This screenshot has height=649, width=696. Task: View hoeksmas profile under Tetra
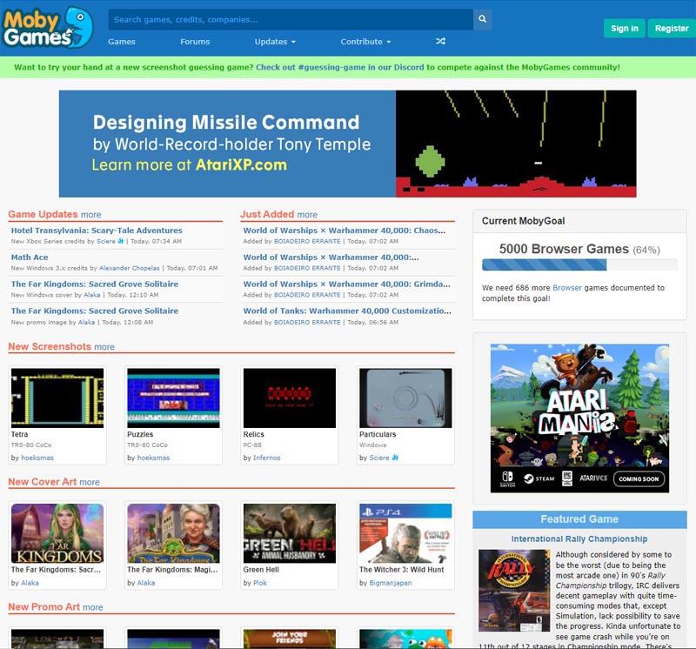(x=37, y=458)
